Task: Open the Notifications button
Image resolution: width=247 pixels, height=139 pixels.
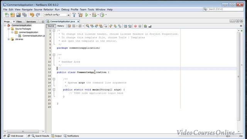Action: tap(71, 136)
